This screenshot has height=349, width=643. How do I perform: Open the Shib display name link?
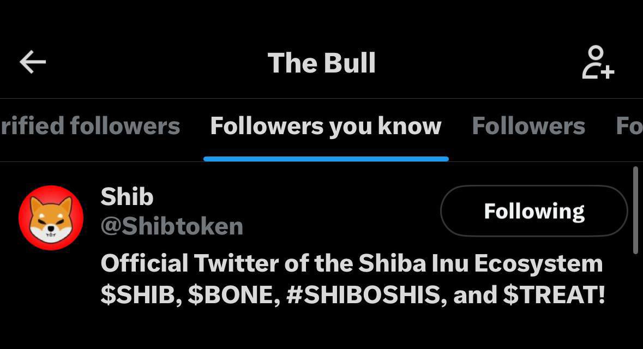click(x=127, y=196)
